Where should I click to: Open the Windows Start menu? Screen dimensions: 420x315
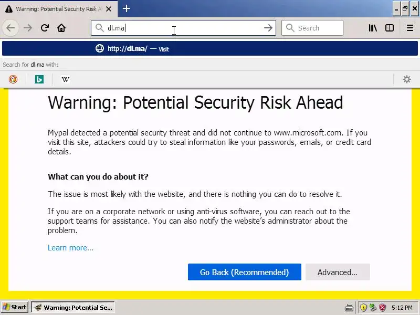(15, 307)
